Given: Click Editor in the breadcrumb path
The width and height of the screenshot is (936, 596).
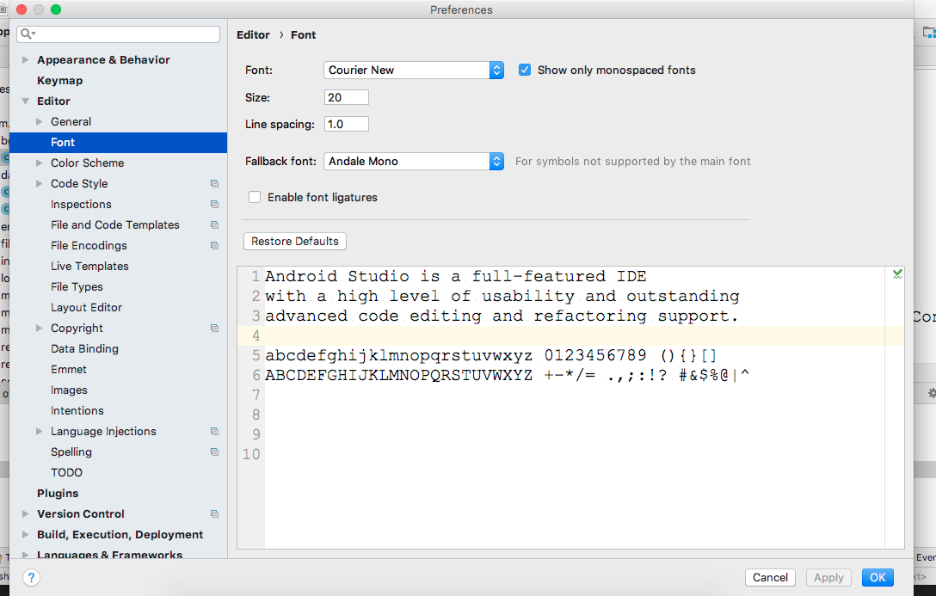Looking at the screenshot, I should [x=253, y=34].
